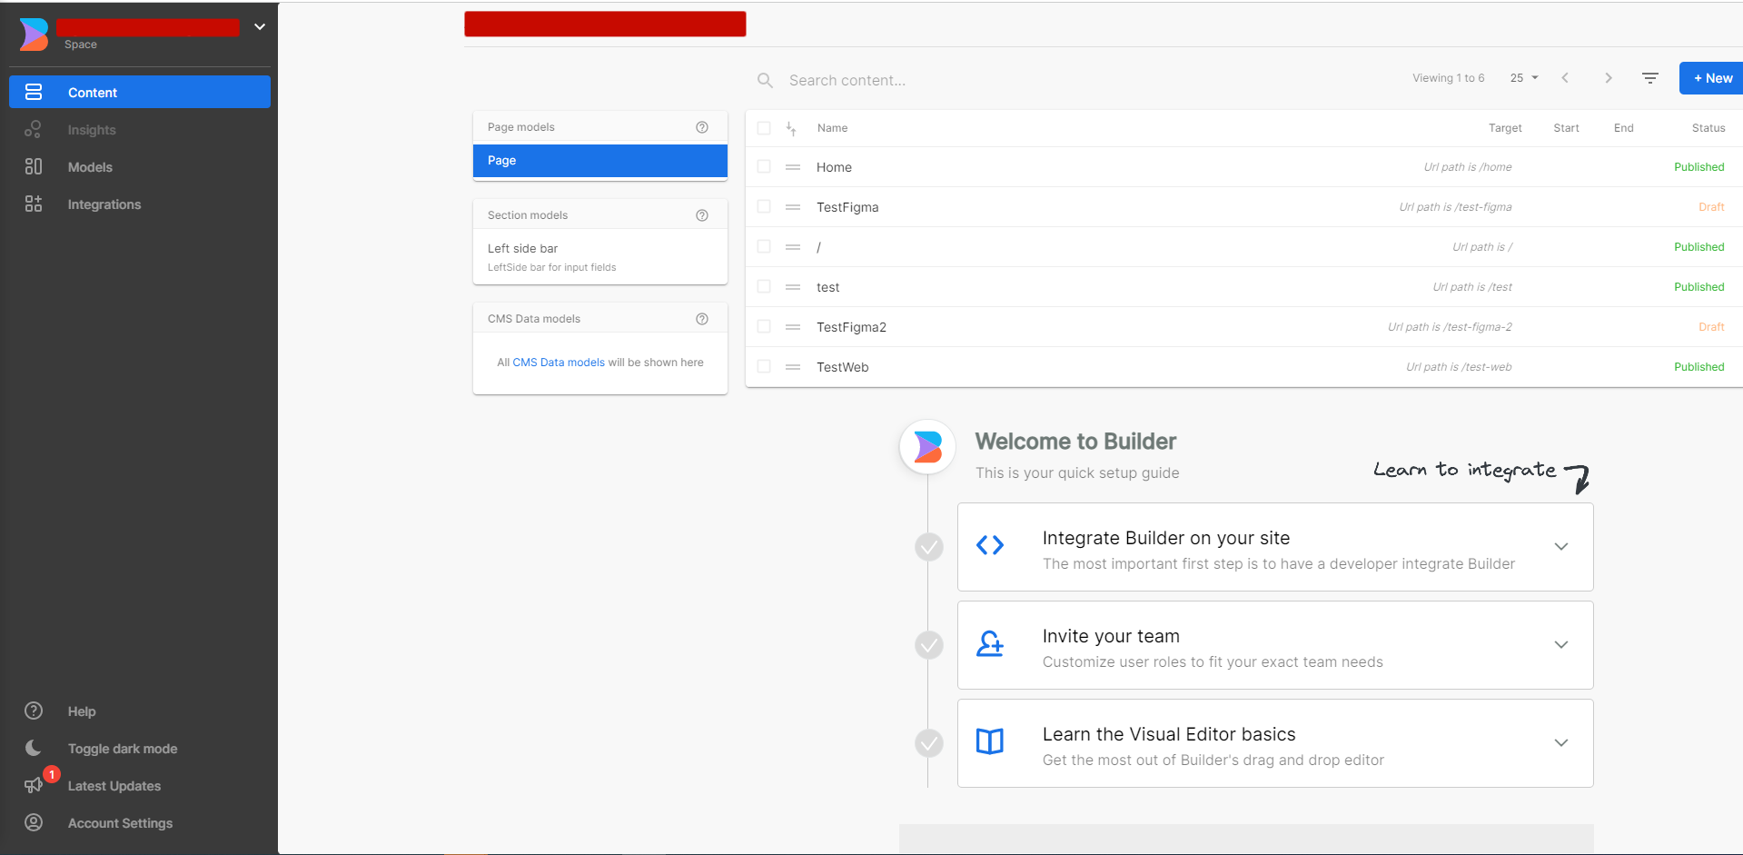Go to next page arrow
Screen dimensions: 1743x855
(x=1609, y=78)
